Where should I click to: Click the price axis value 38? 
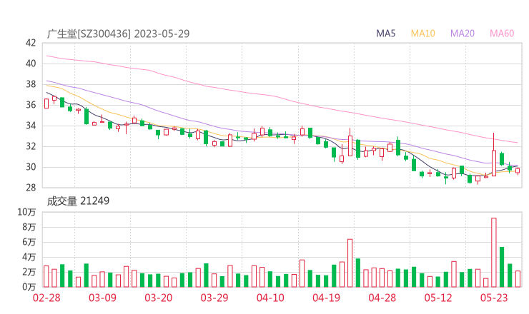click(31, 84)
